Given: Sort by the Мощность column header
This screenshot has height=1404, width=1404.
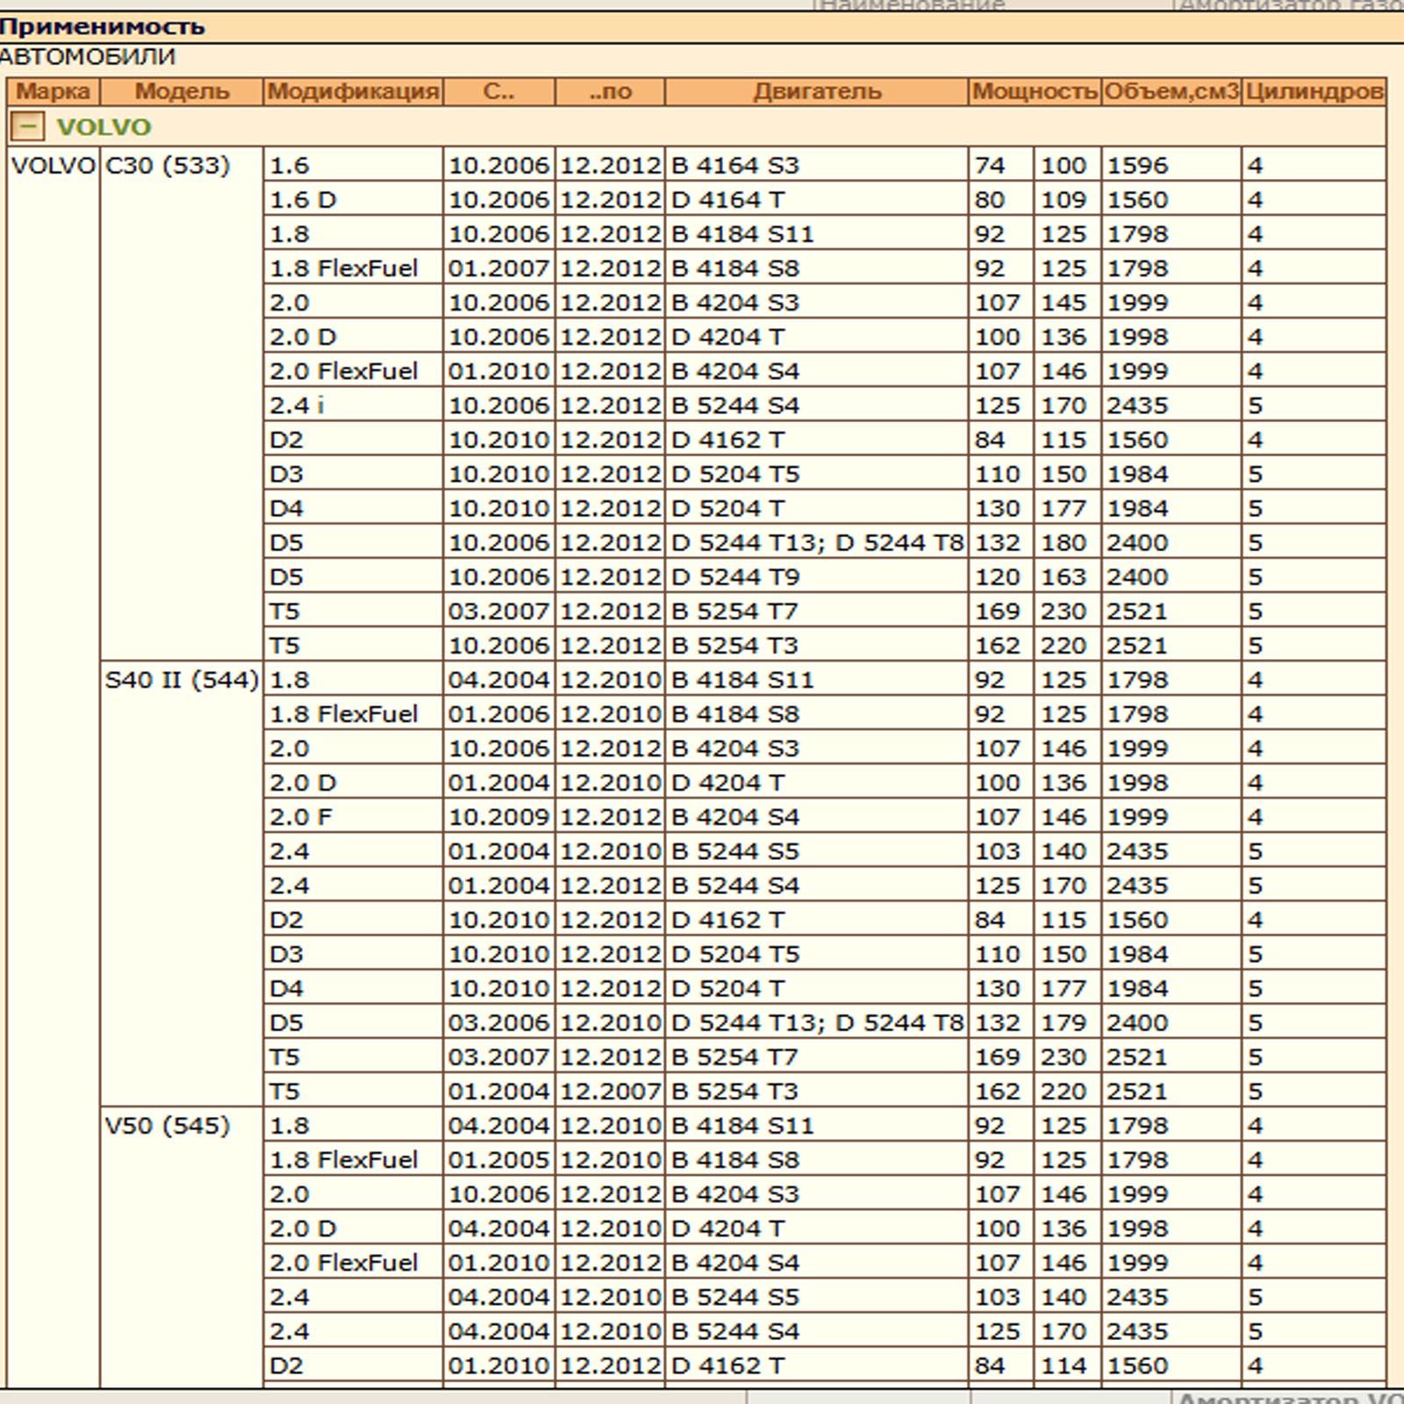Looking at the screenshot, I should (x=1035, y=91).
